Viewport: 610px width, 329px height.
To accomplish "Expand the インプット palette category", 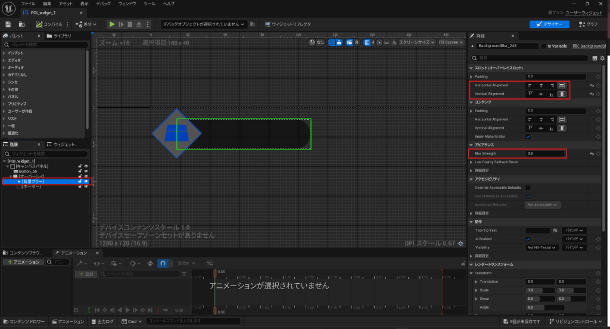I will coord(15,53).
